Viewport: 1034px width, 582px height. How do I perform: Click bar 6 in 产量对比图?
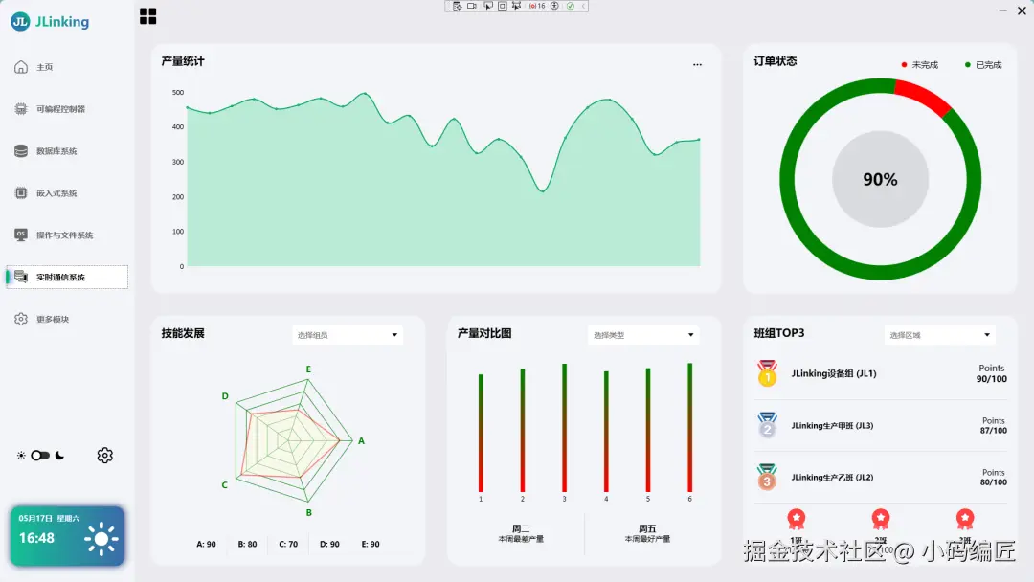[689, 427]
